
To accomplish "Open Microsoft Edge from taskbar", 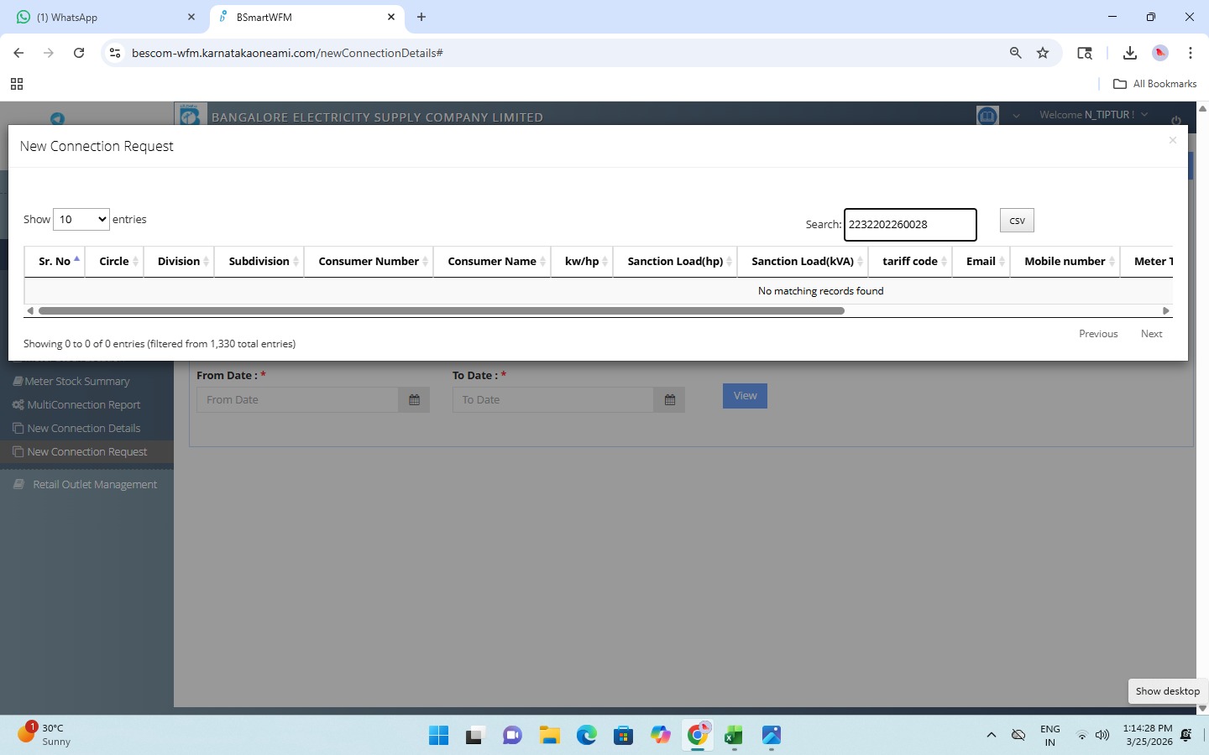I will [587, 736].
